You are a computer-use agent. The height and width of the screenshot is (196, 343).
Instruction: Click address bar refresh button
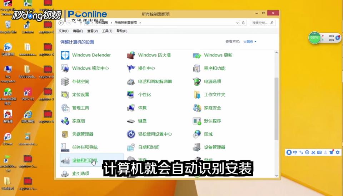coord(243,23)
